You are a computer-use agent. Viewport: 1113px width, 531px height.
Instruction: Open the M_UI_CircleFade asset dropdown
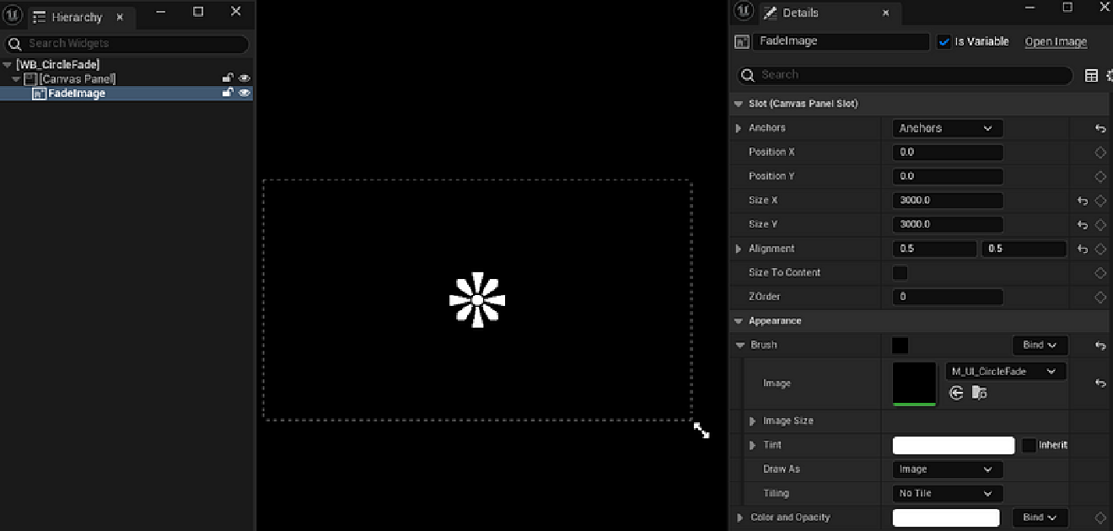[x=1005, y=371]
